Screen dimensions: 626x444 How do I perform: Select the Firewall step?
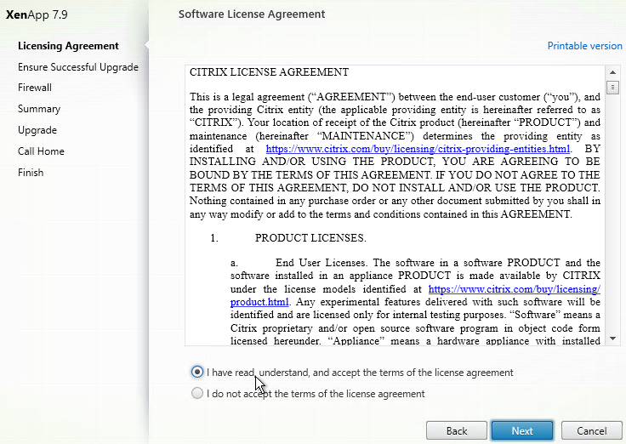(x=35, y=88)
